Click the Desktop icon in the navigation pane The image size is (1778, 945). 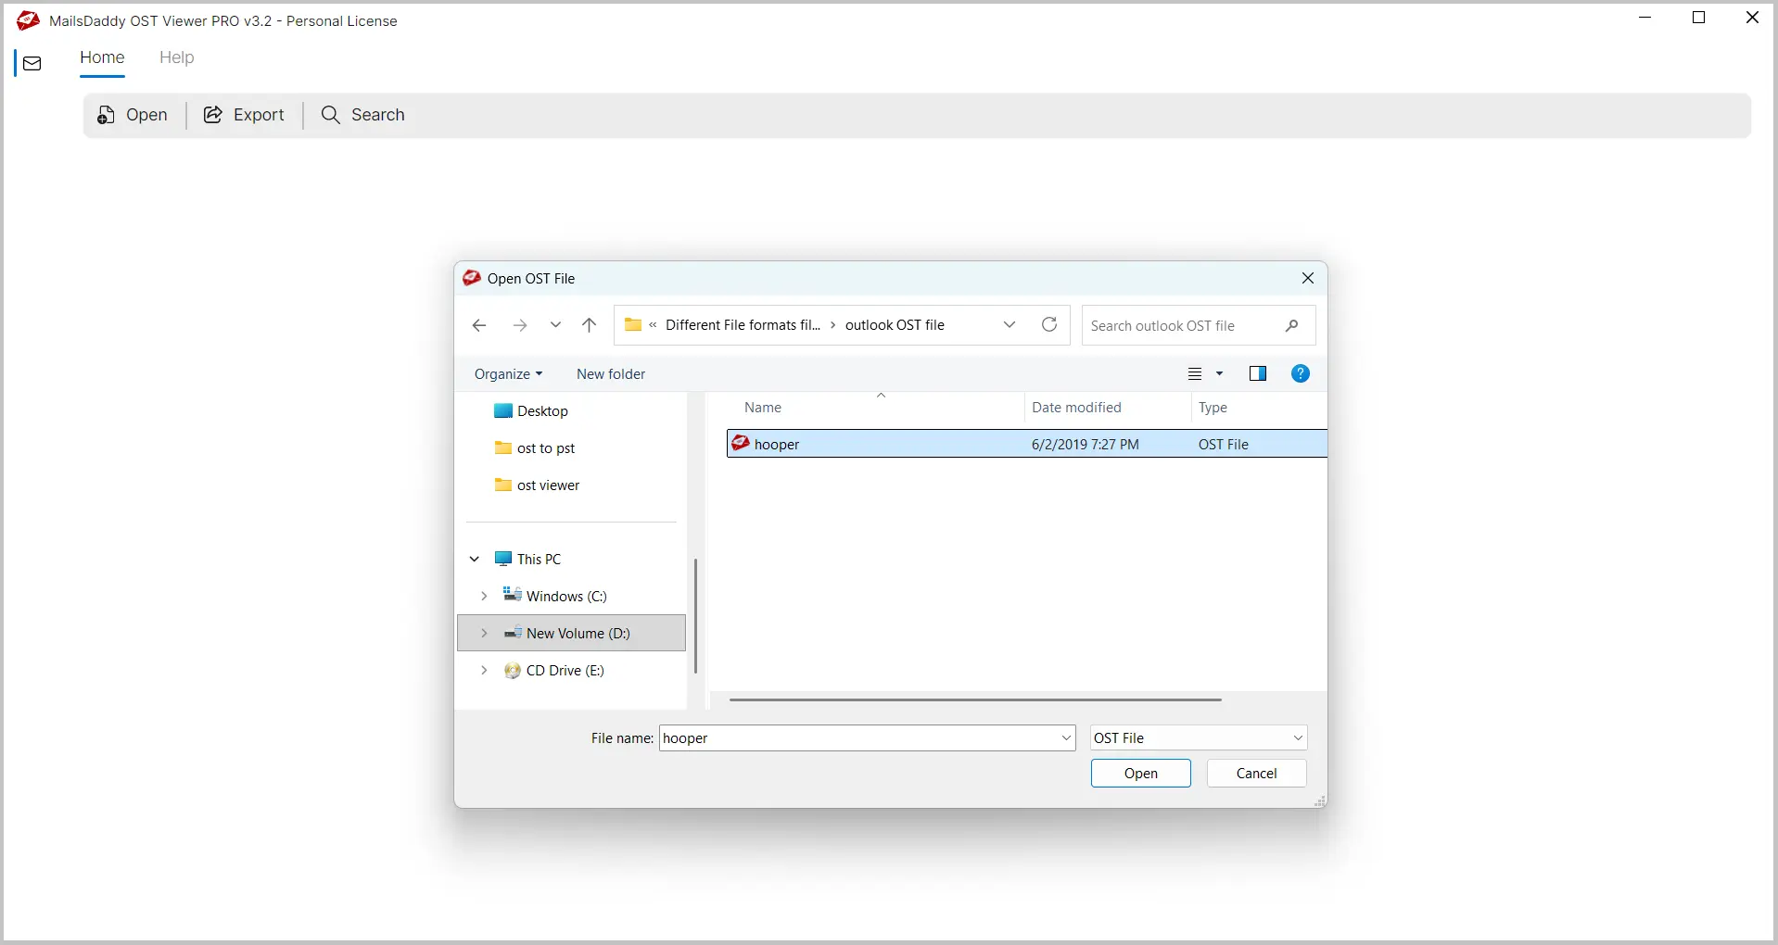(x=503, y=410)
